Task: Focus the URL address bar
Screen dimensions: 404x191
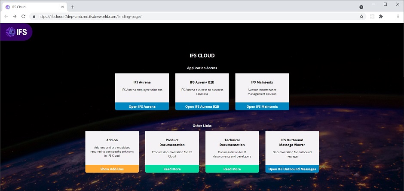Action: pos(193,16)
